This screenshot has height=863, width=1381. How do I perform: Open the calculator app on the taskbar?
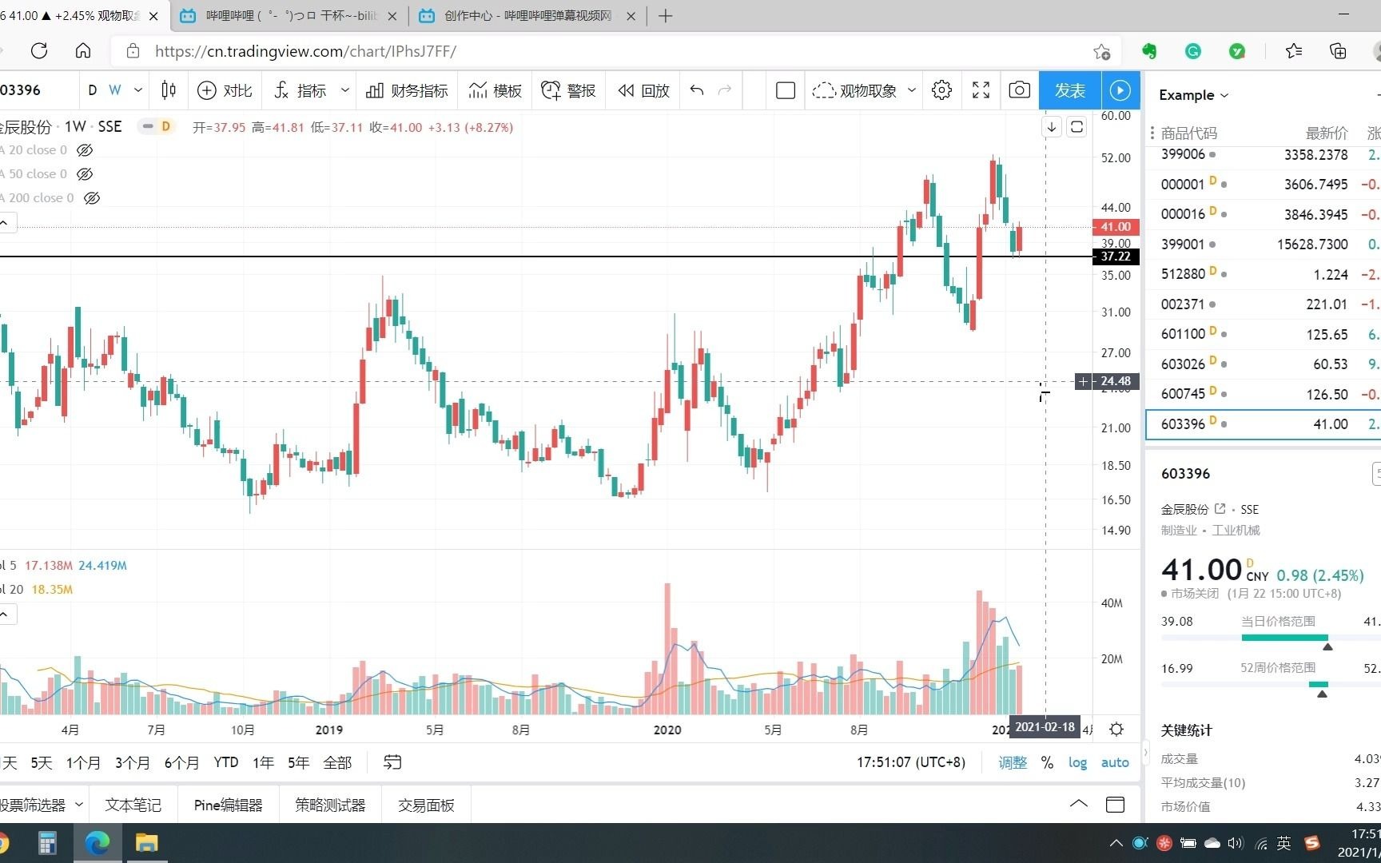[x=48, y=843]
